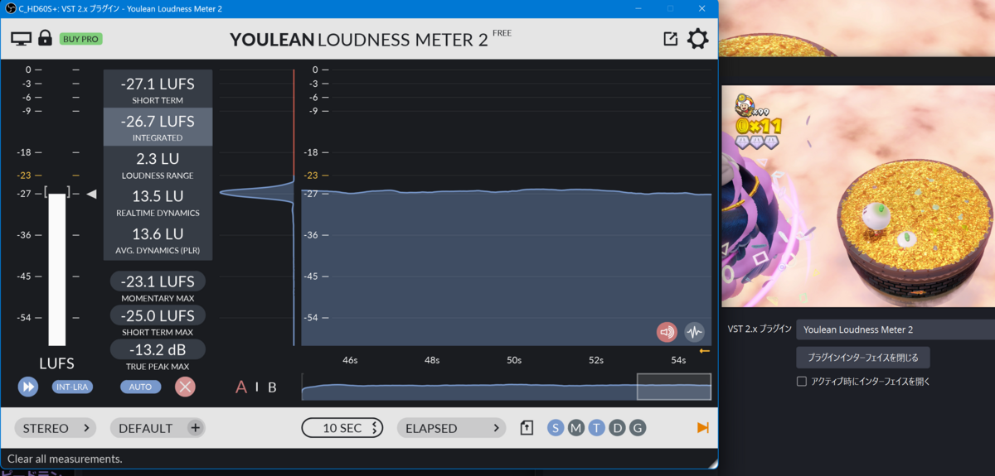Open the ELAPSED time mode dropdown
Screen dimensions: 995x476
click(x=451, y=428)
